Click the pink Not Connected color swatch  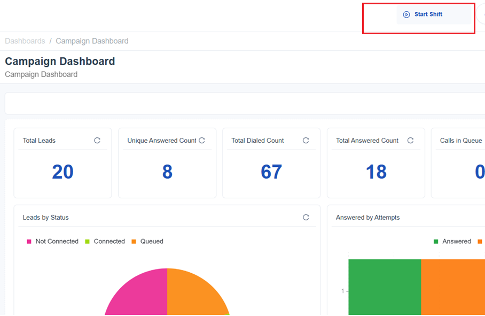coord(29,241)
